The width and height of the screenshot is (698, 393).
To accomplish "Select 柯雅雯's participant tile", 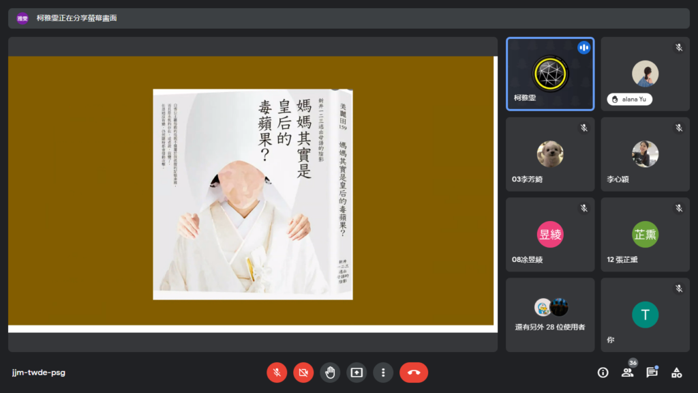I will pos(549,74).
